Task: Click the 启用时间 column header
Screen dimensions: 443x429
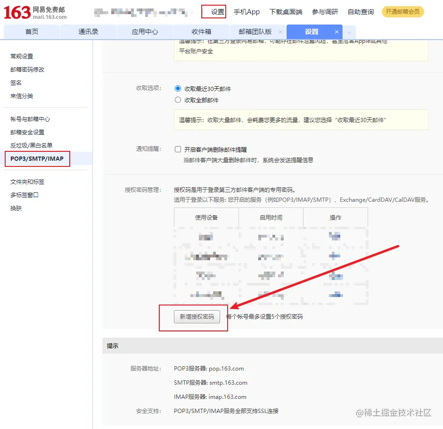Action: [x=271, y=217]
